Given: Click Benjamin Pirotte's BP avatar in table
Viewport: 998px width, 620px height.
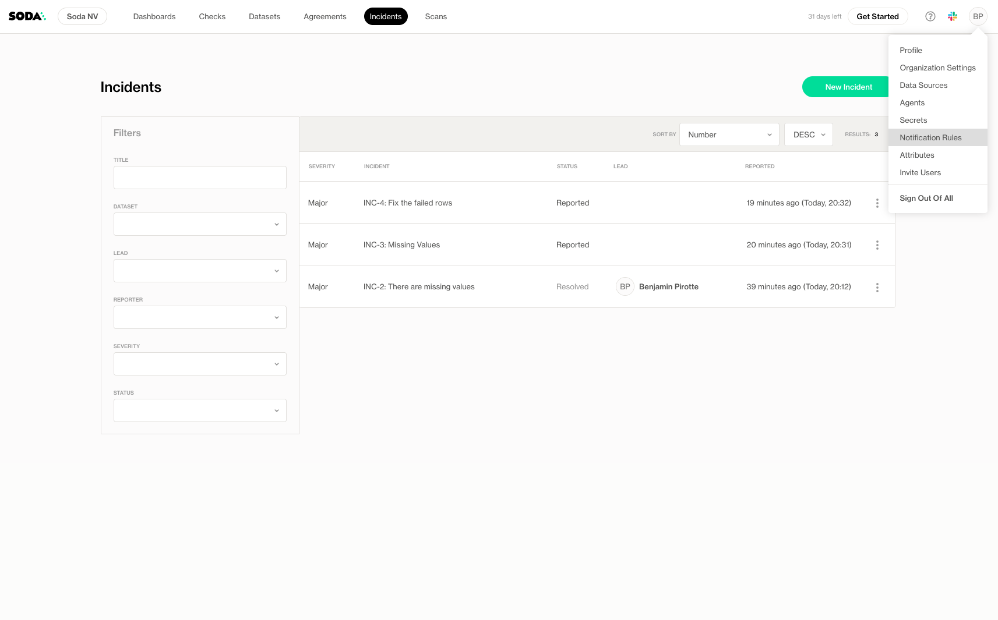Looking at the screenshot, I should click(x=625, y=286).
